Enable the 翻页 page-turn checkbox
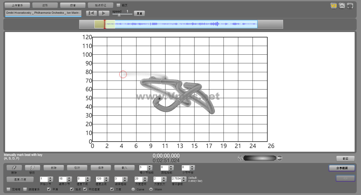 118,5
